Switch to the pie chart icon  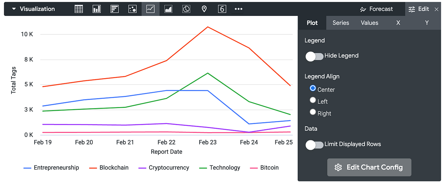point(186,9)
